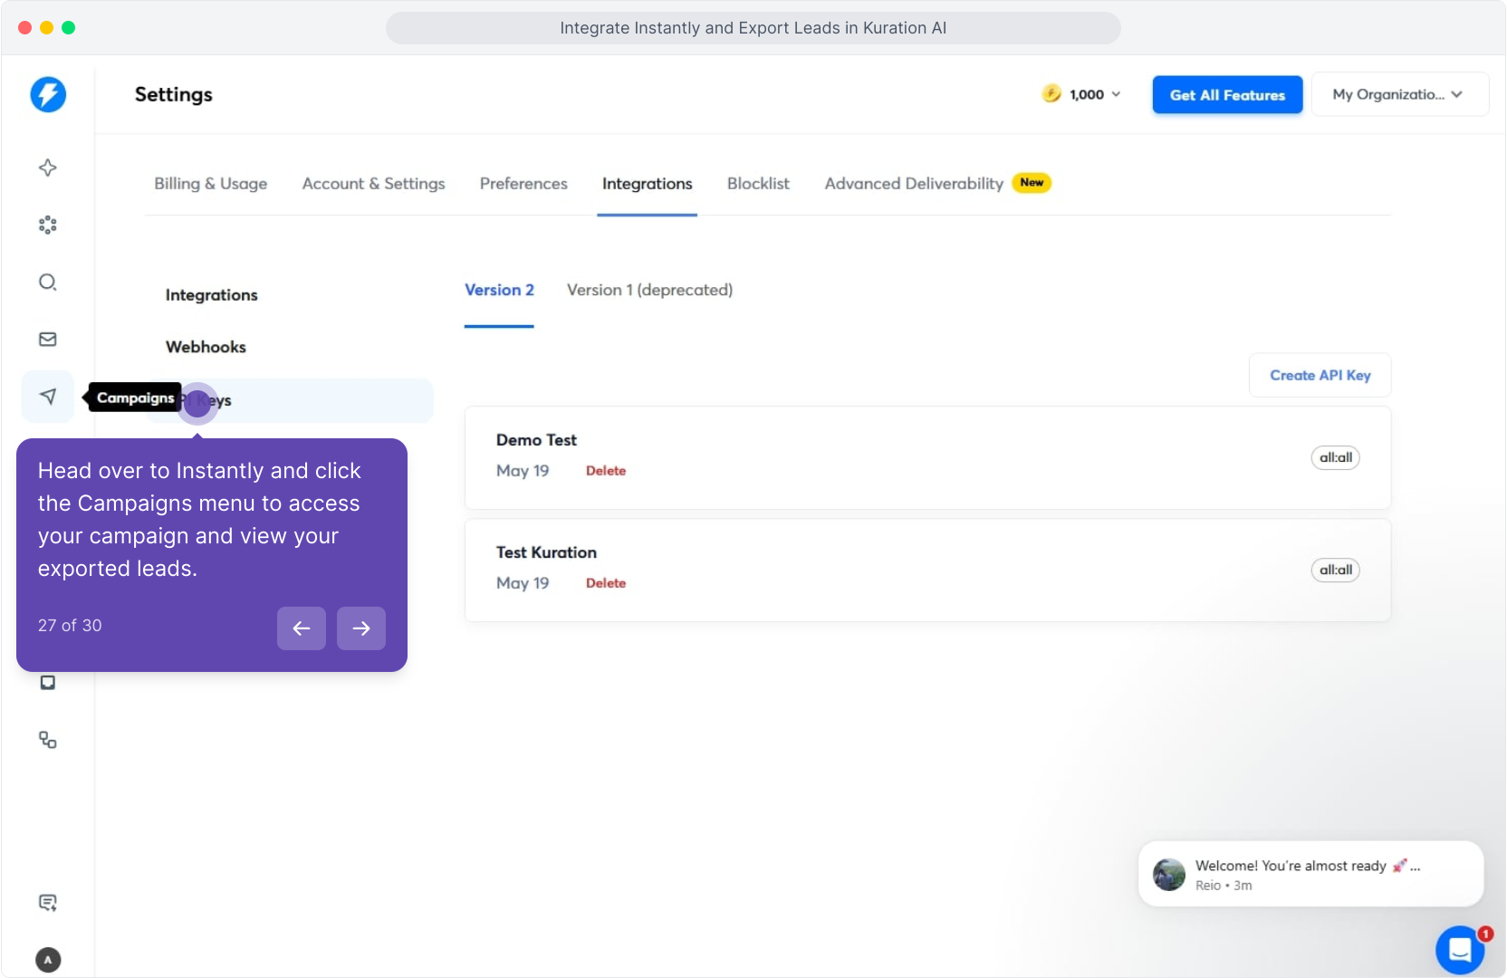Open the magnifier search icon in sidebar

tap(48, 282)
